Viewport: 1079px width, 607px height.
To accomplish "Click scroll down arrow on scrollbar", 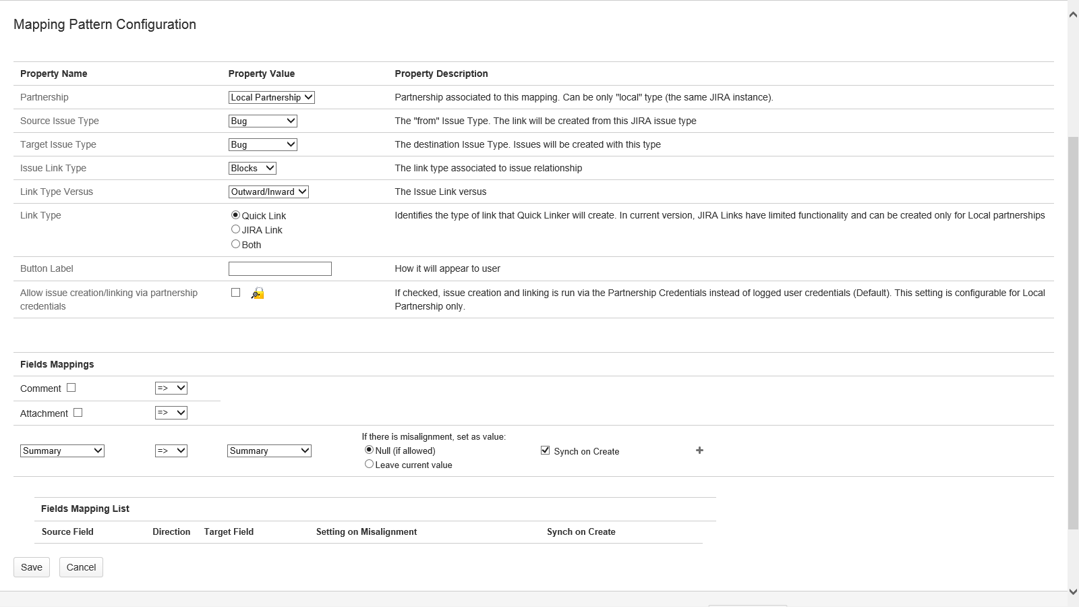I will [x=1073, y=592].
